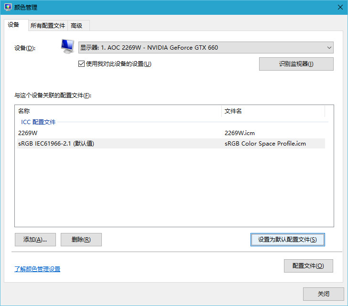The width and height of the screenshot is (348, 306).
Task: Click the 识别监视器 button
Action: pos(296,64)
